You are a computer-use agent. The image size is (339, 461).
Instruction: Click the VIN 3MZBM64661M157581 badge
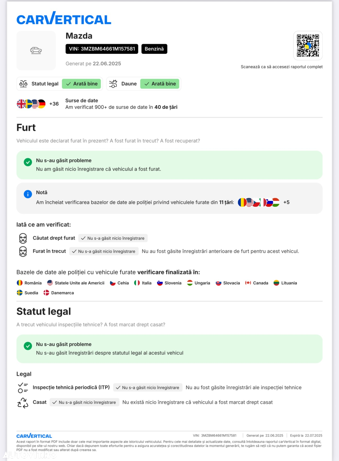pos(102,49)
